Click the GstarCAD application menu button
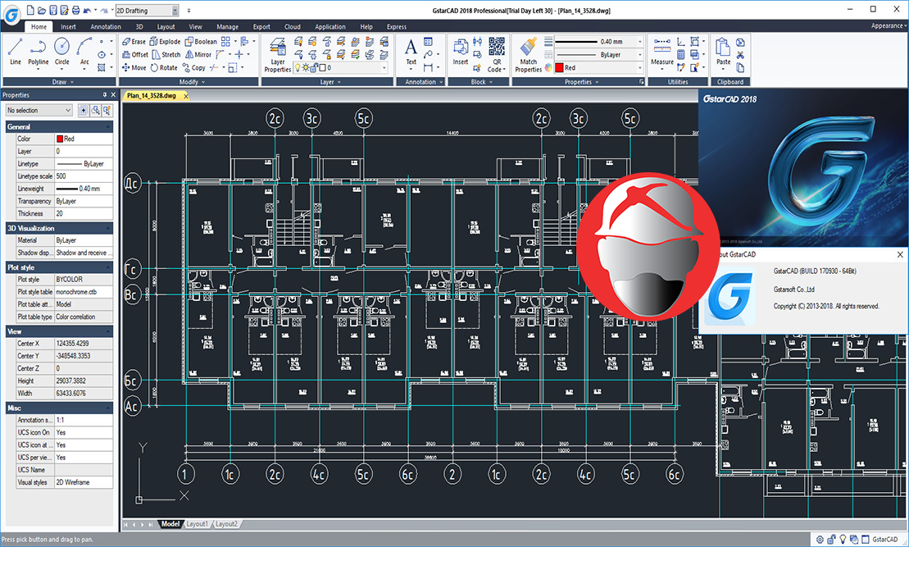The height and width of the screenshot is (579, 909). (x=11, y=14)
